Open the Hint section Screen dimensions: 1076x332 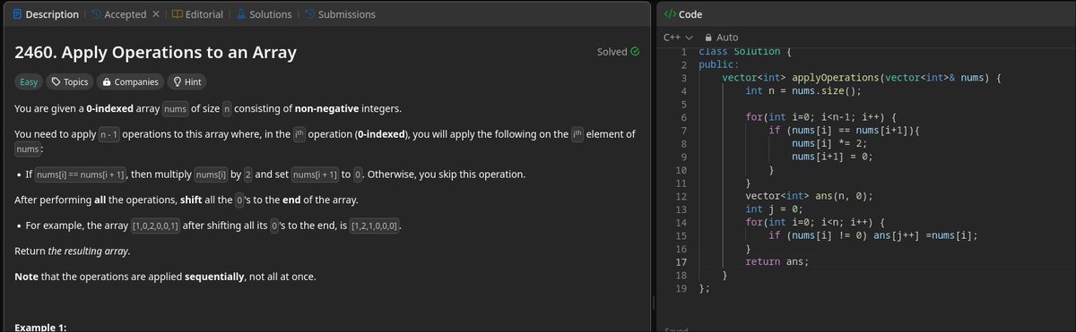coord(186,81)
